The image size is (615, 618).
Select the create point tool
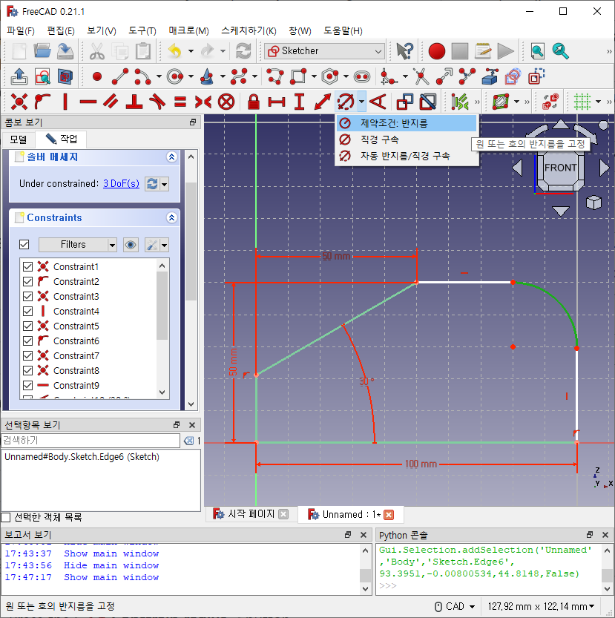click(x=97, y=76)
